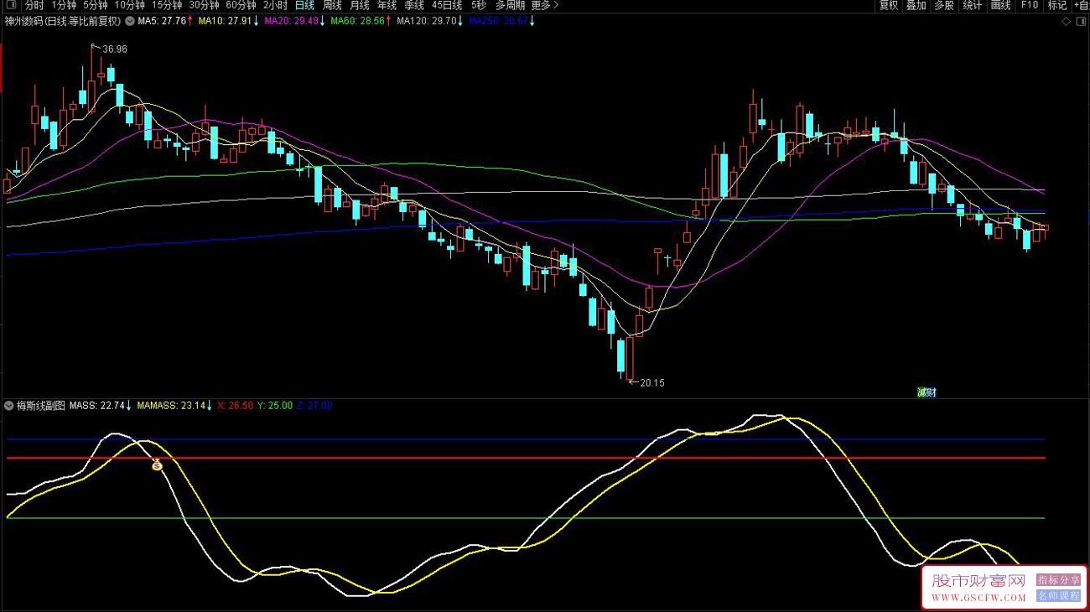The height and width of the screenshot is (612, 1090).
Task: Select the X: 26.50 parameter label
Action: pos(235,405)
